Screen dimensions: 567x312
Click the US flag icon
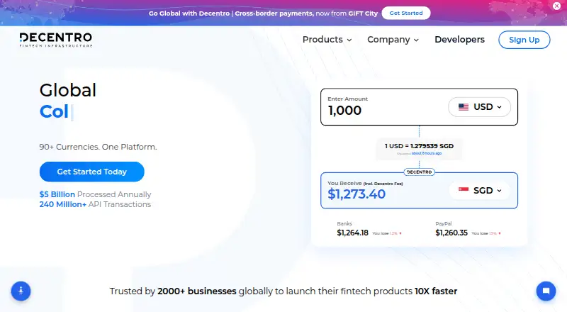(464, 107)
